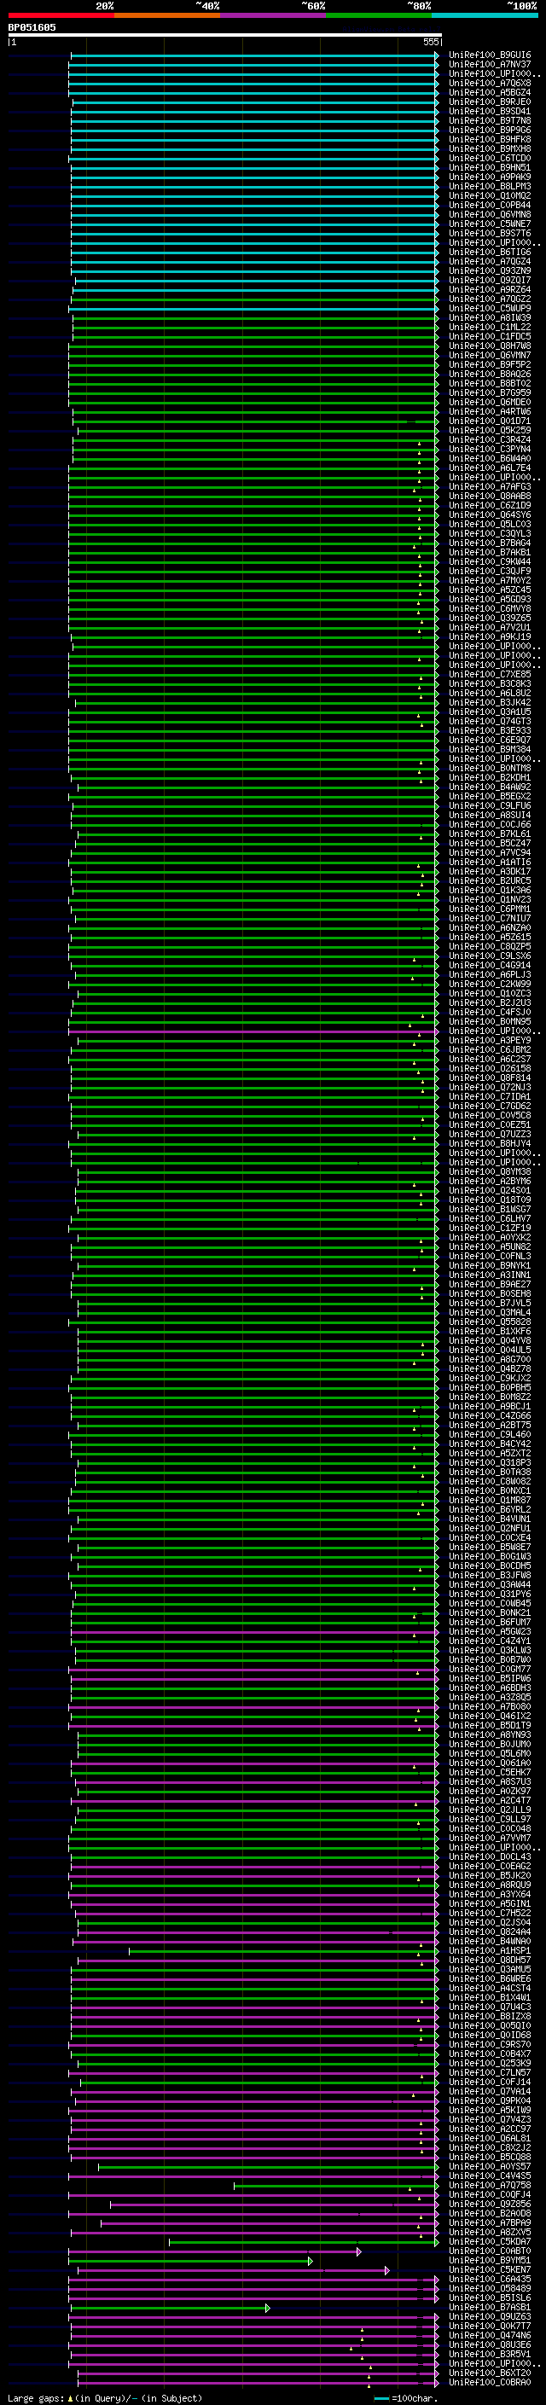Select the UniRef100_Q2NFU1 hit name
546x2405 pixels.
pos(490,1528)
